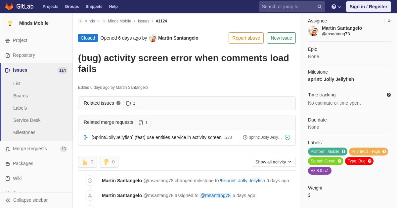Collapse the right sidebar with the double arrow
The image size is (397, 208).
389,21
